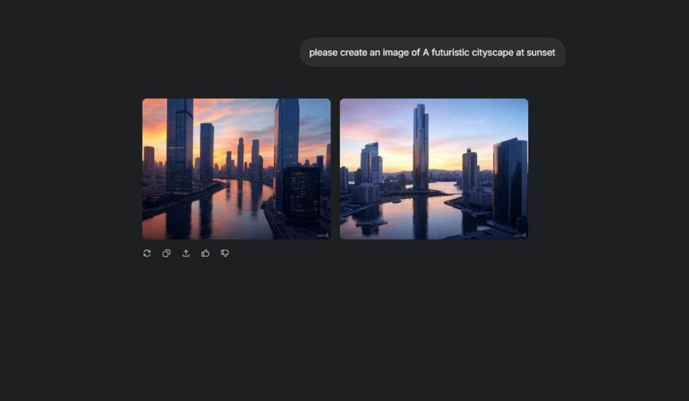Open the right sunset cityscape image
This screenshot has height=401, width=689.
point(434,168)
